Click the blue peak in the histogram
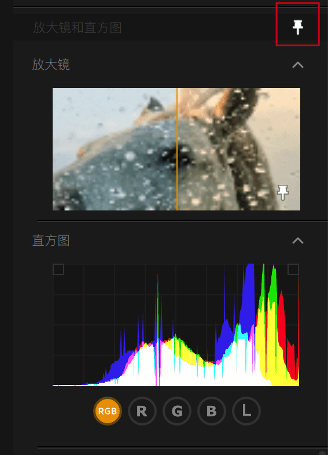 point(249,299)
